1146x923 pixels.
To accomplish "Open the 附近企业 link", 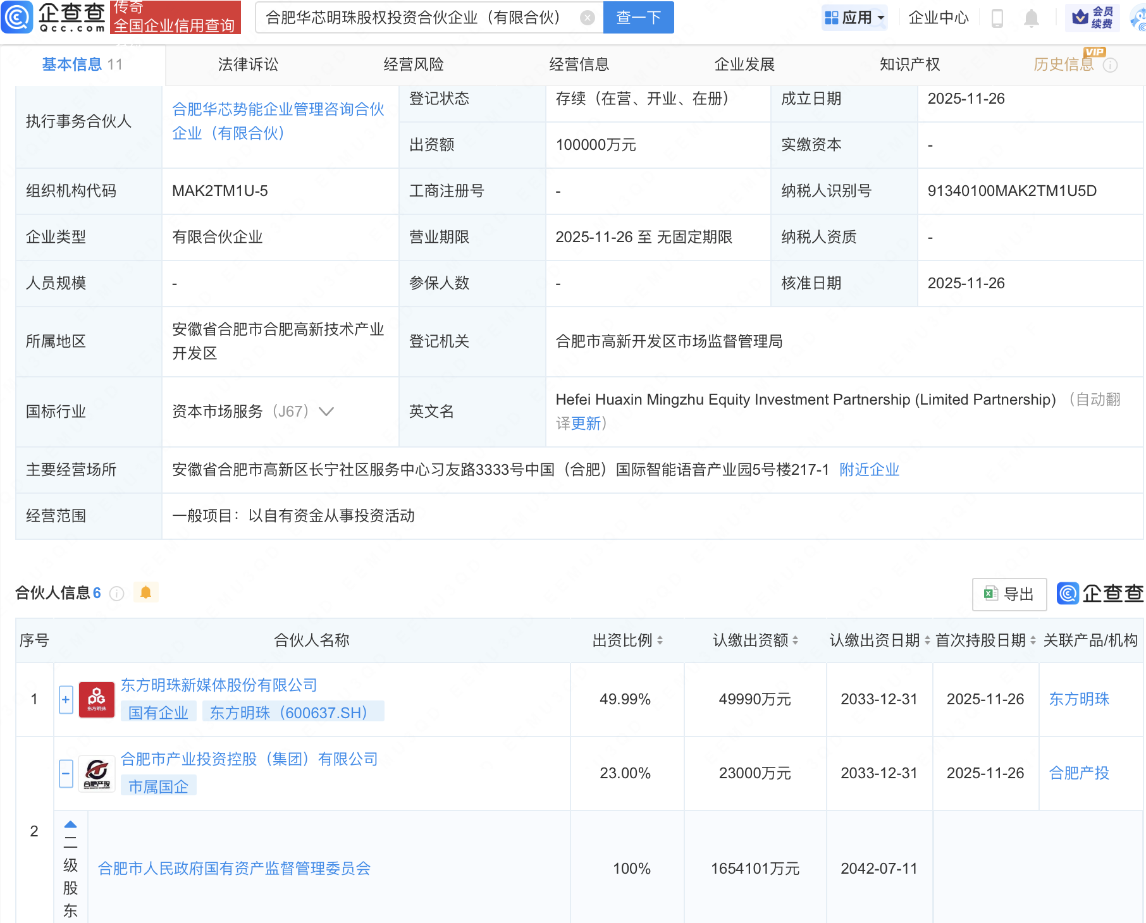I will (868, 469).
